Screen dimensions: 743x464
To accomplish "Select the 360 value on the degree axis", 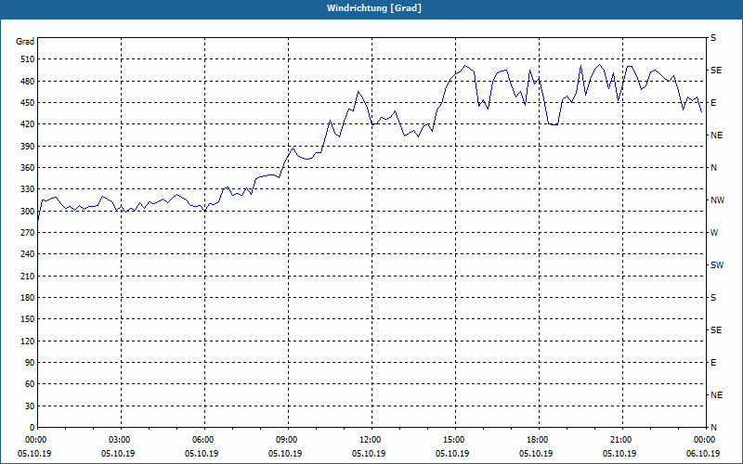I will click(x=28, y=168).
